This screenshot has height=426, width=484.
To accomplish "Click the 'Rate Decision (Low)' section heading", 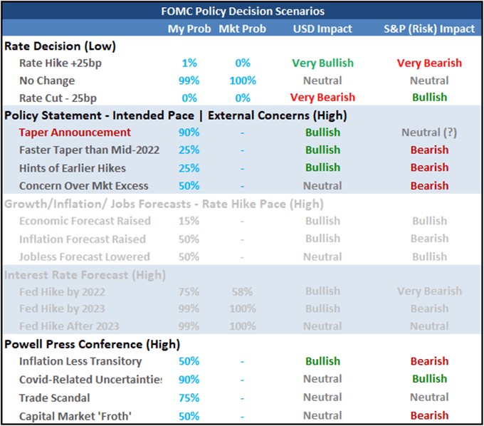I will point(60,46).
